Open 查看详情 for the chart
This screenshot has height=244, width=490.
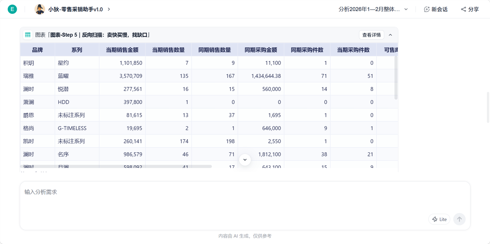(372, 35)
